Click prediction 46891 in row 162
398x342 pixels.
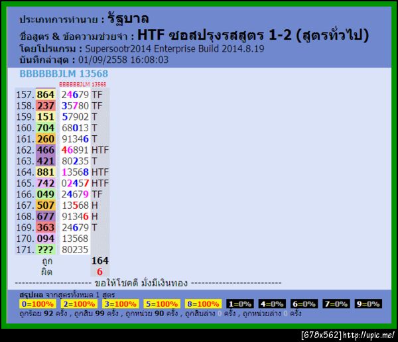click(75, 150)
